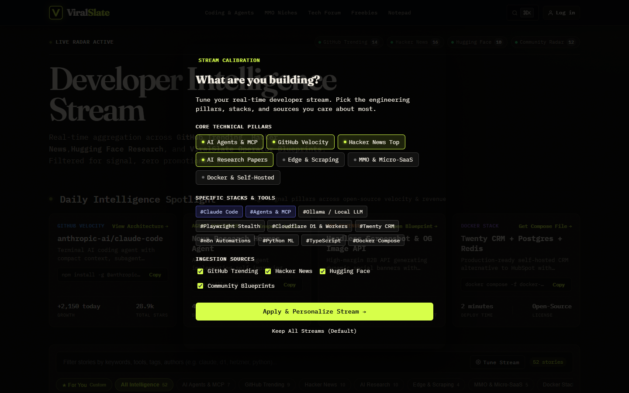This screenshot has width=629, height=393.
Task: Enable the MMO & Micro-SaaS pillar
Action: click(383, 159)
